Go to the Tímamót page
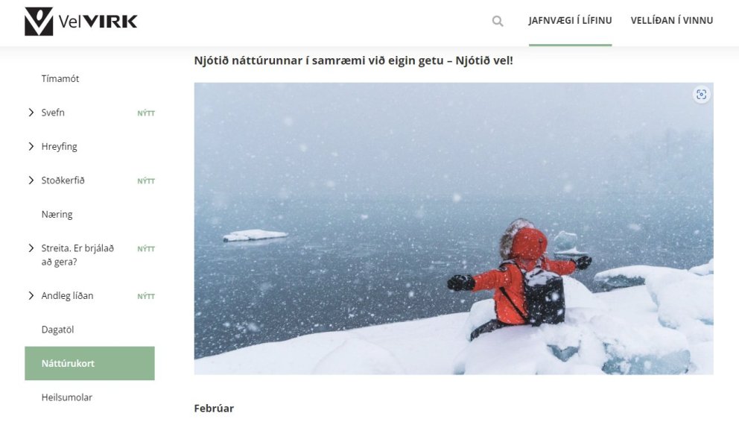This screenshot has height=425, width=739. point(60,79)
